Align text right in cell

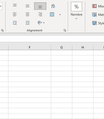40,15
